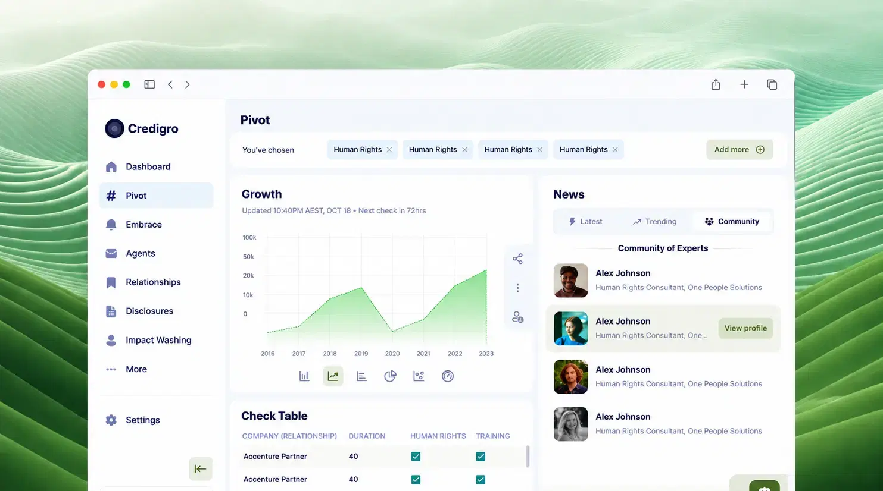
Task: Expand the More menu in sidebar
Action: click(x=156, y=369)
